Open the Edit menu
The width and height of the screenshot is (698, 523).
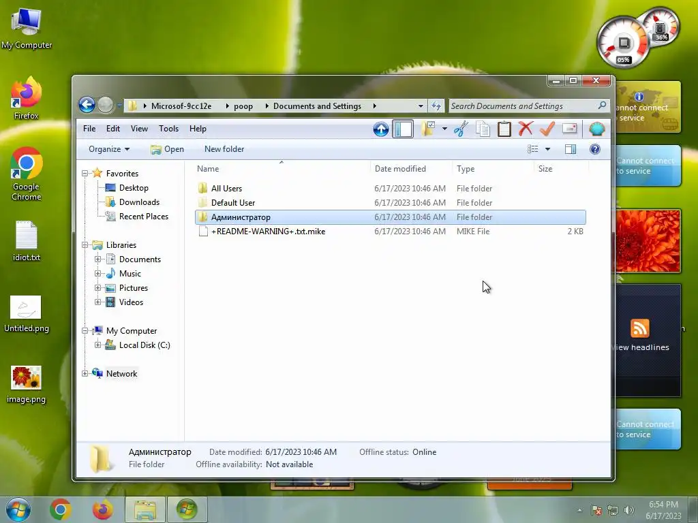(x=112, y=129)
